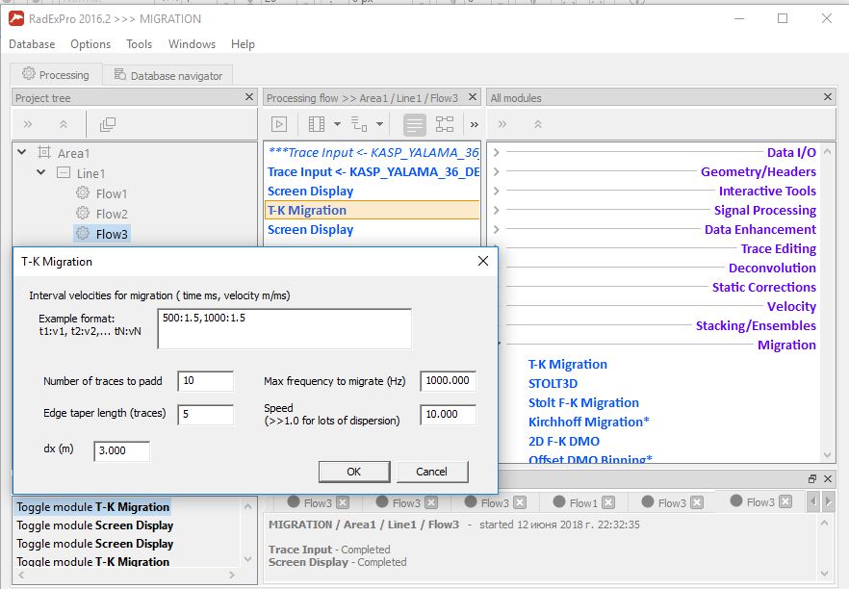Expand the Signal Processing module group

(x=496, y=210)
